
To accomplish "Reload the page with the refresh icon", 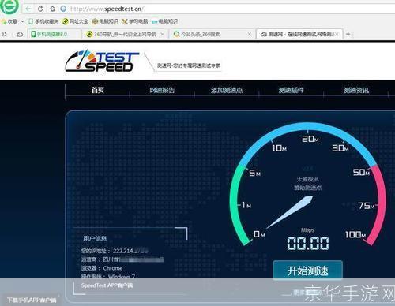I will click(x=40, y=9).
